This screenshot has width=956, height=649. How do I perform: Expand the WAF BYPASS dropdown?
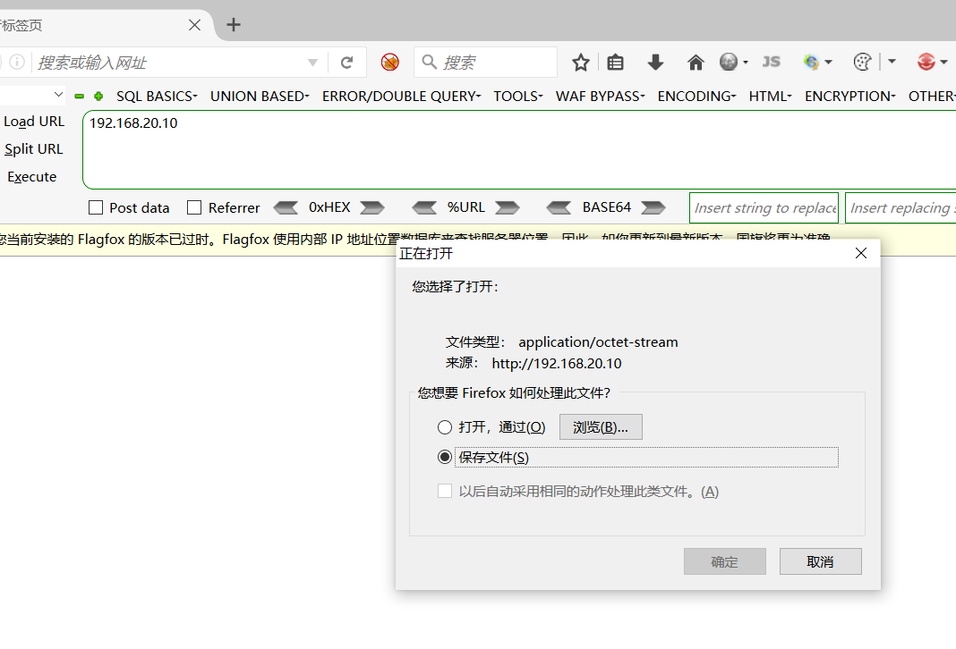pyautogui.click(x=600, y=96)
